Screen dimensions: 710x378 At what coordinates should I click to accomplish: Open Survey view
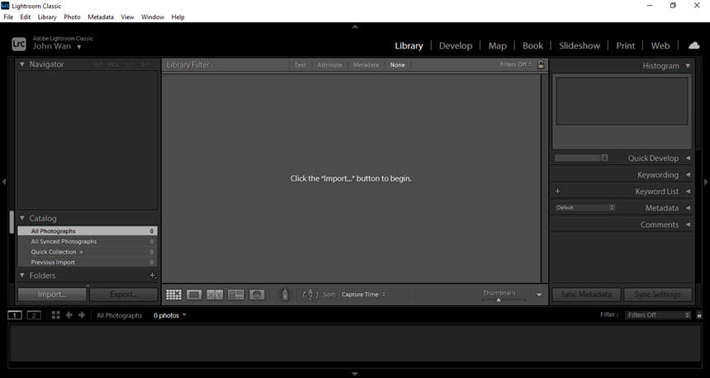tap(236, 295)
